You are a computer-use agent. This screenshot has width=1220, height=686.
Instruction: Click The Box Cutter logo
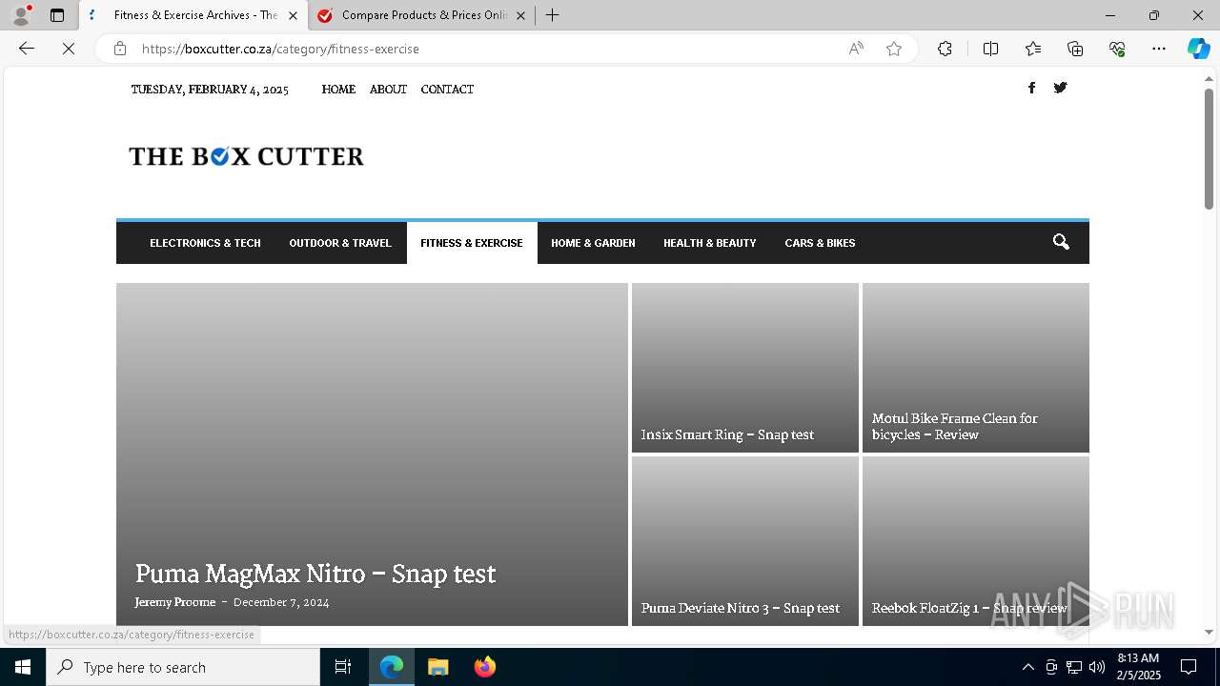246,156
